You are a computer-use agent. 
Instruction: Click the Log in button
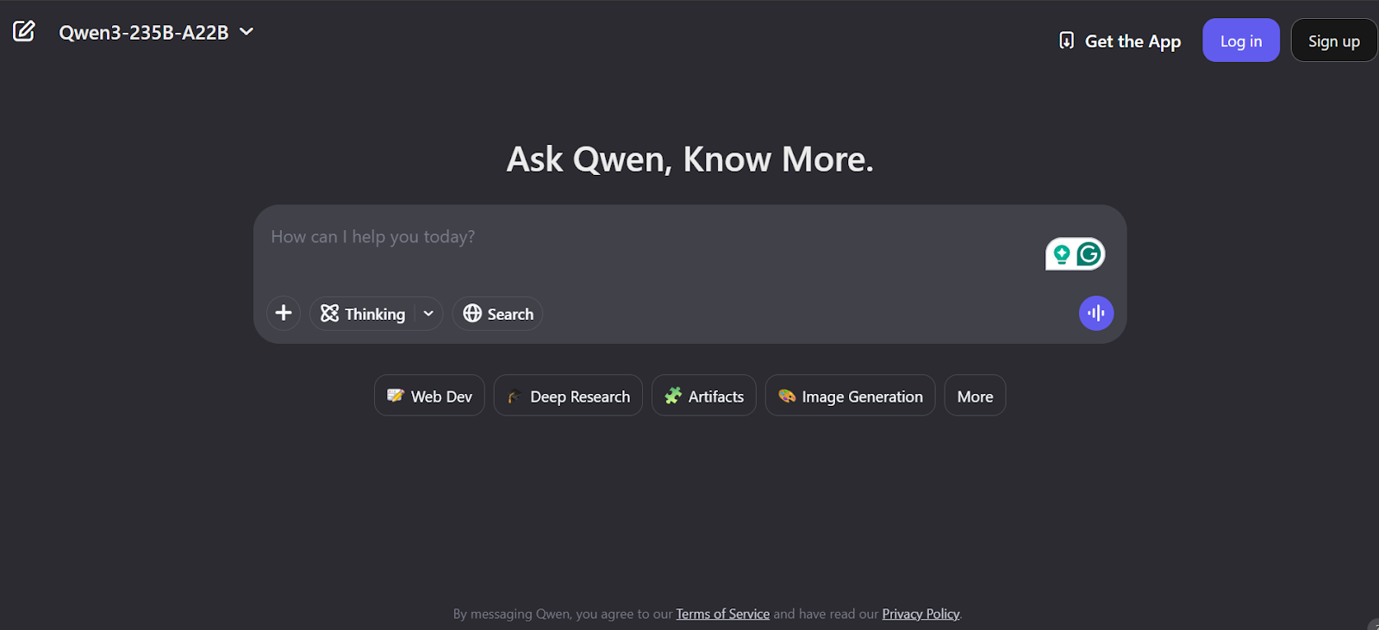[x=1241, y=41]
